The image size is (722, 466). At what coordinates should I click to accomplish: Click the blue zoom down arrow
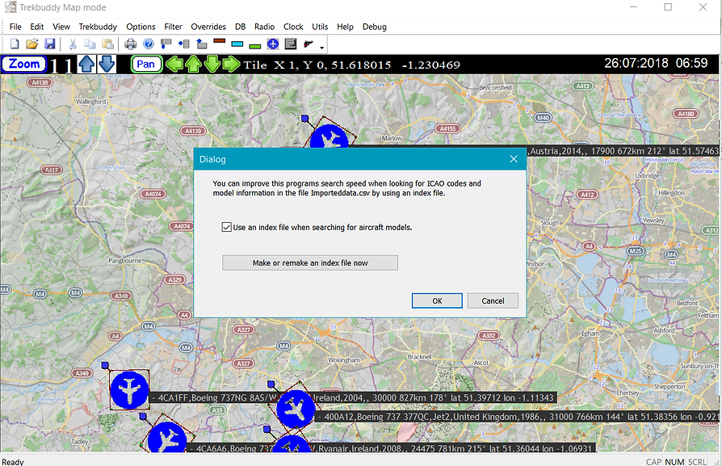click(x=107, y=65)
